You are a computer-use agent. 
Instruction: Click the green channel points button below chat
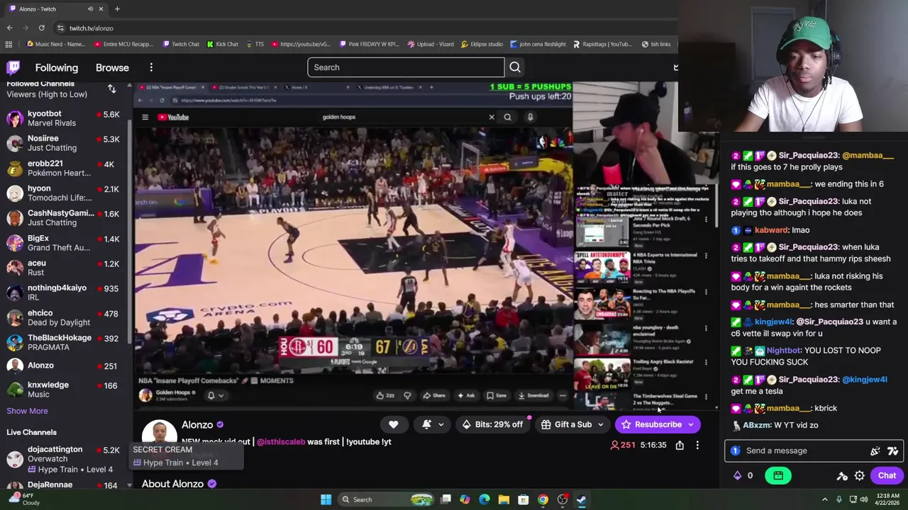tap(778, 475)
